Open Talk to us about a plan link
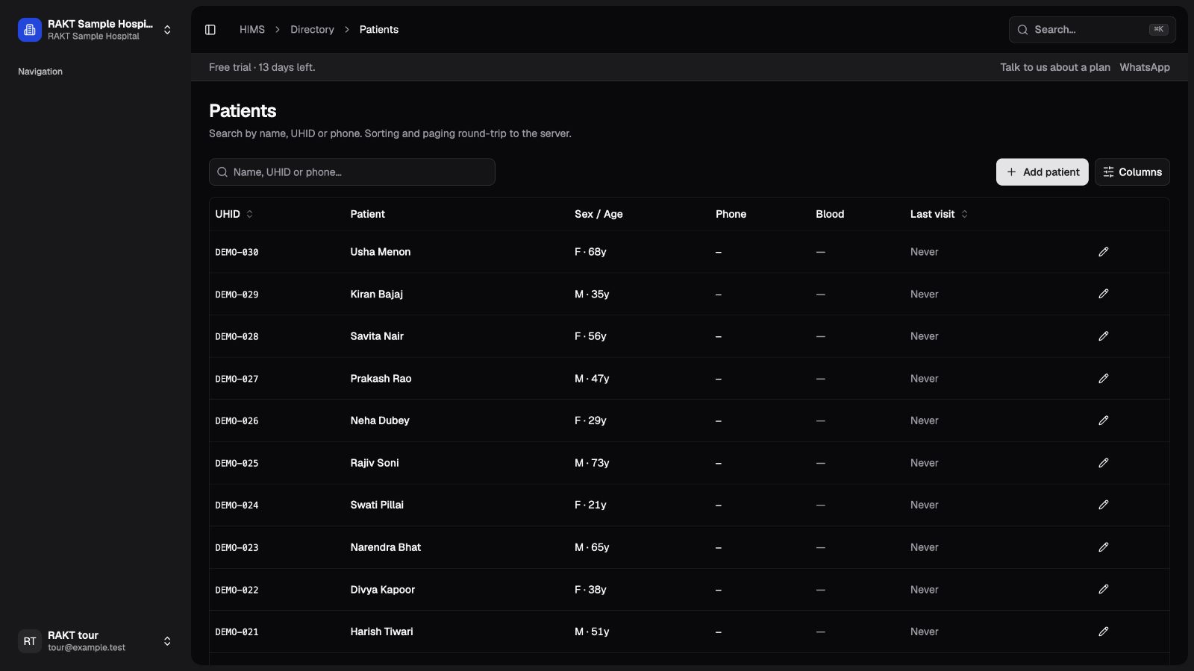 point(1055,67)
